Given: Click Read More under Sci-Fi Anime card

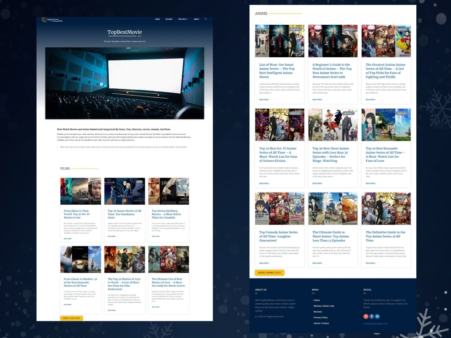Looking at the screenshot, I should pos(264,183).
